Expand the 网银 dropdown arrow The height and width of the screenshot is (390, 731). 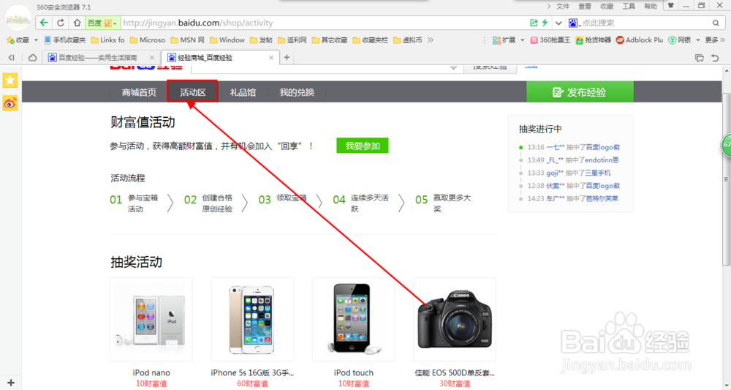tap(698, 40)
